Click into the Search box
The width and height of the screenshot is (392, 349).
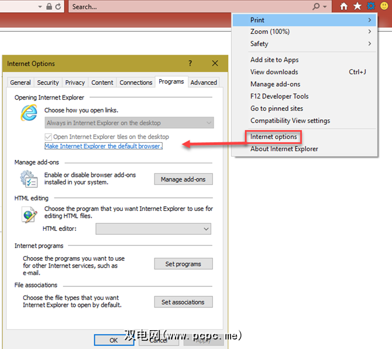(x=190, y=7)
